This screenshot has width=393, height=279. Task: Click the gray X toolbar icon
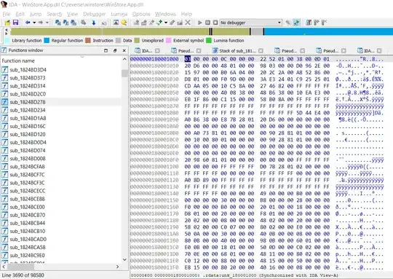(188, 23)
